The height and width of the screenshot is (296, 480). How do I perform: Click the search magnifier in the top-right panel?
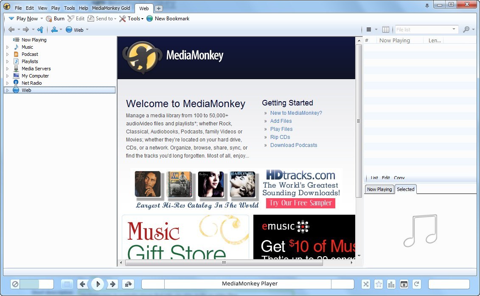(x=465, y=29)
